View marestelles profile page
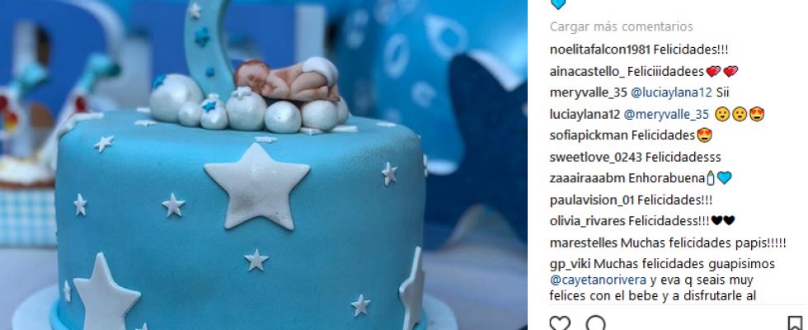The height and width of the screenshot is (330, 808). tap(584, 243)
